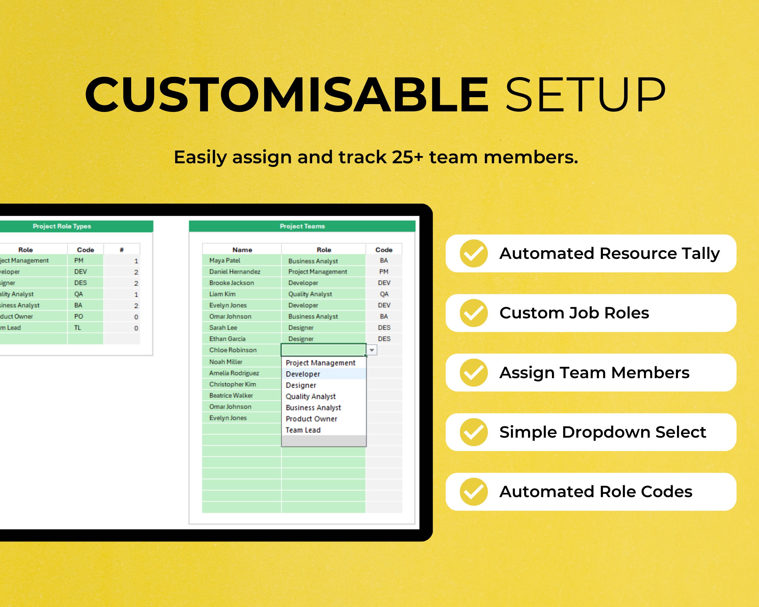The image size is (759, 607).
Task: Select the Liam Kim name cell
Action: 241,294
